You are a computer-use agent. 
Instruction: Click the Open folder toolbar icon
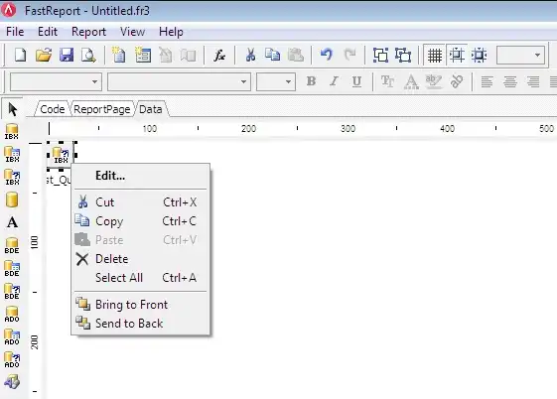(x=44, y=55)
